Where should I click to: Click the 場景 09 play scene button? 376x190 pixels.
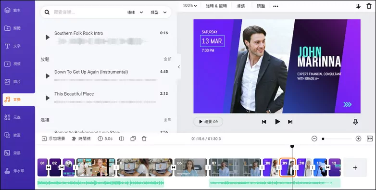208,122
